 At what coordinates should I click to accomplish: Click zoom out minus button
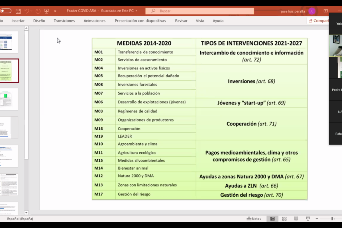pos(317,219)
